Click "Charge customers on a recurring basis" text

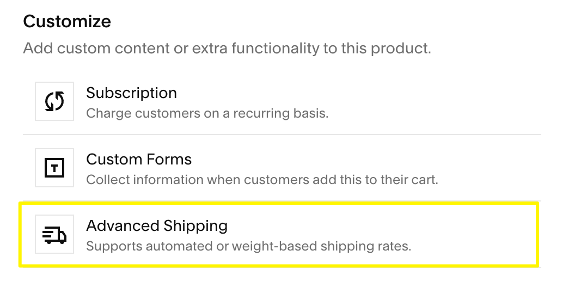point(207,114)
